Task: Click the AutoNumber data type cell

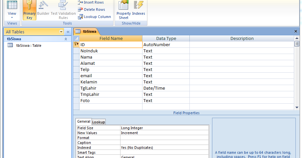Action: 166,44
